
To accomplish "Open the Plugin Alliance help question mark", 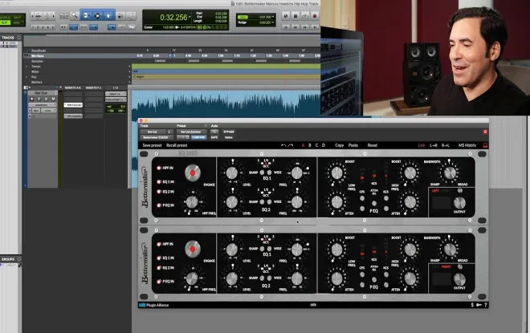I will click(x=486, y=305).
